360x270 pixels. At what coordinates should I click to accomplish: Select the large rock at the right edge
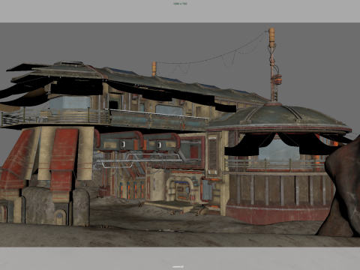pos(340,186)
